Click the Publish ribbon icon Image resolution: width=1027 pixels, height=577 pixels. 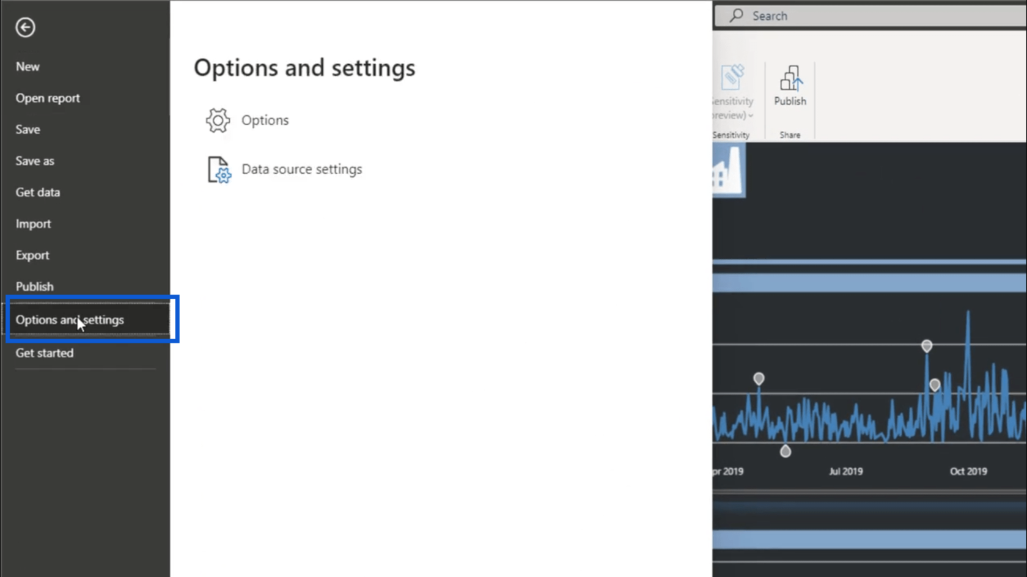790,78
